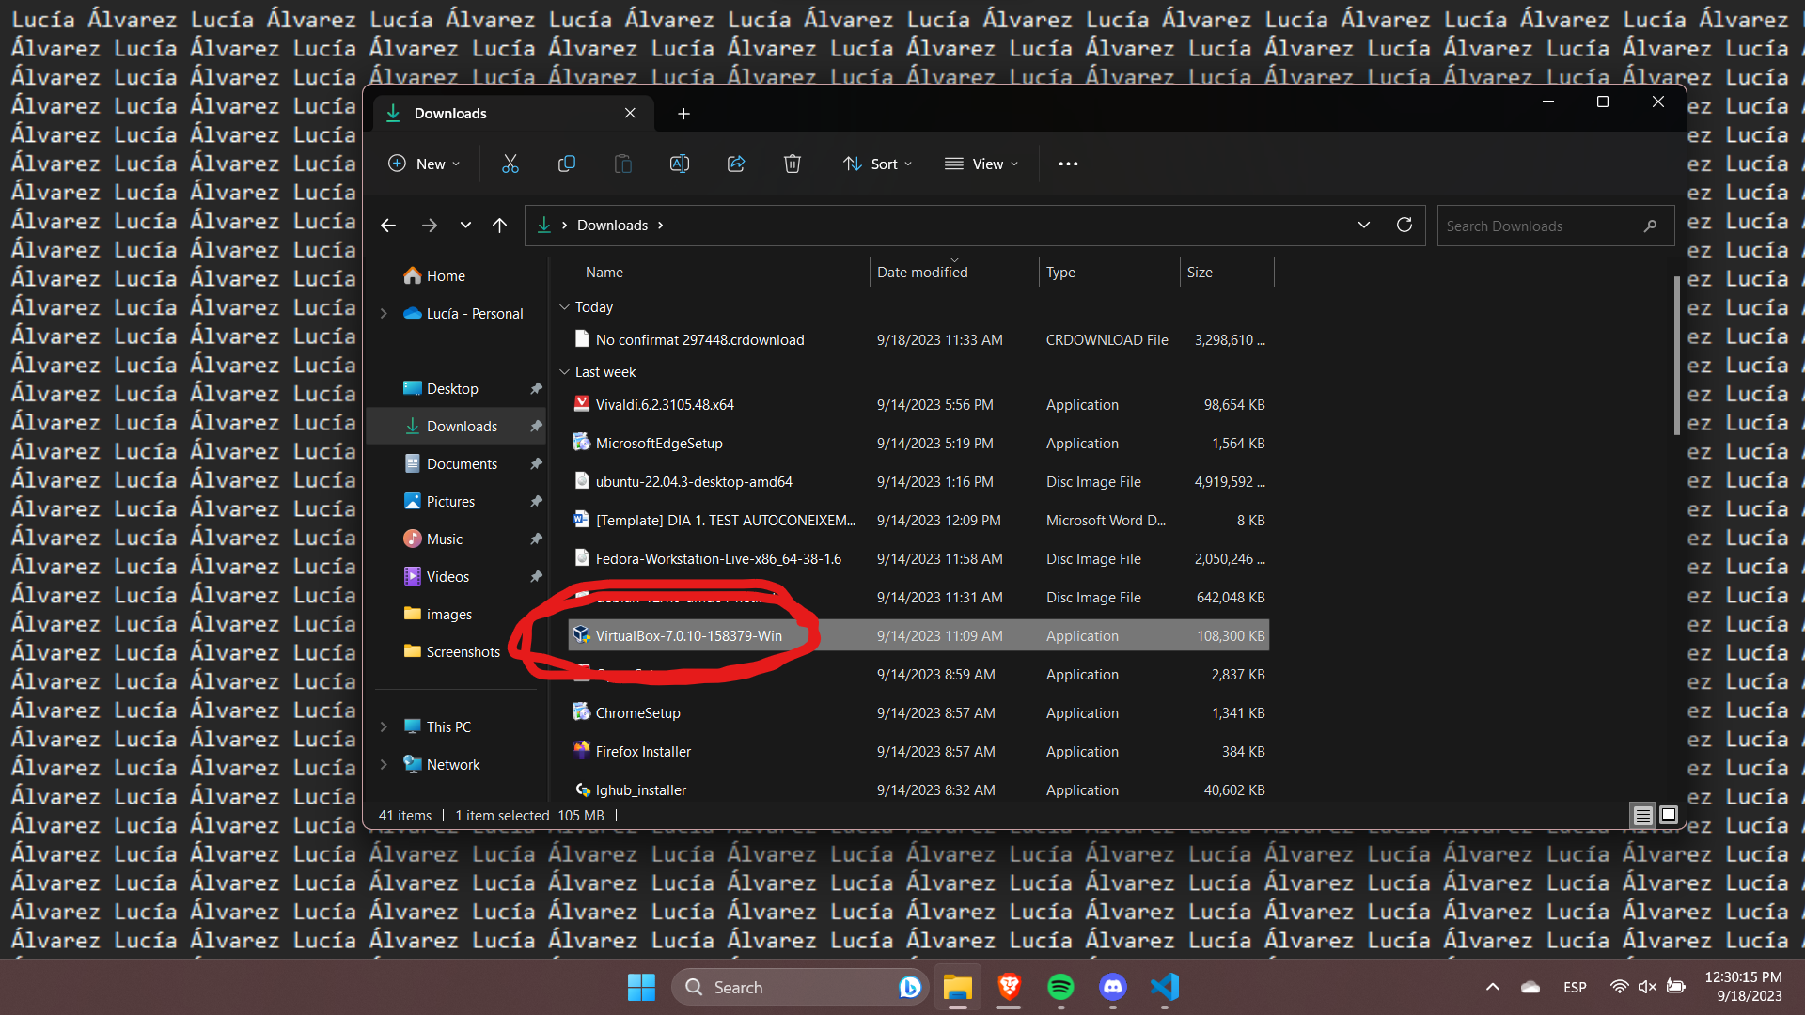Image resolution: width=1805 pixels, height=1015 pixels.
Task: Sort by the Date modified column header
Action: (921, 273)
